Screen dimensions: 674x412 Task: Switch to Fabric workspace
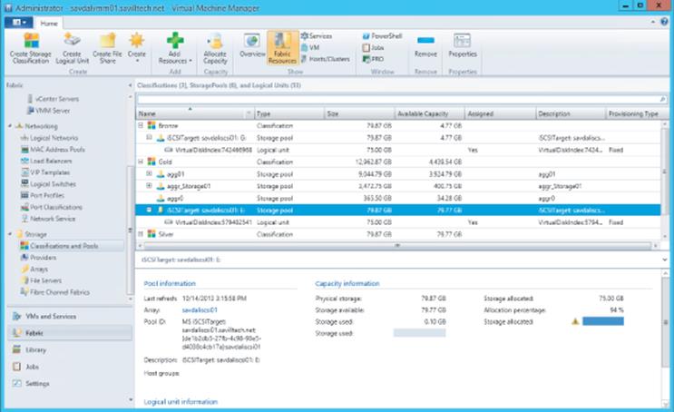point(69,333)
